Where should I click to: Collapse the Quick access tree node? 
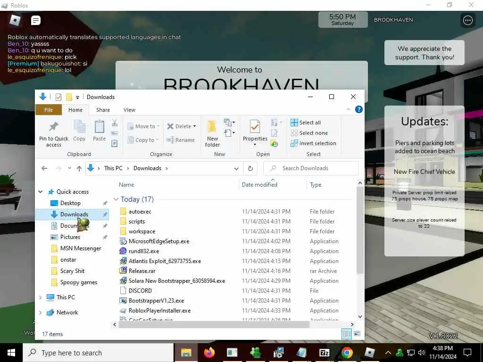41,192
